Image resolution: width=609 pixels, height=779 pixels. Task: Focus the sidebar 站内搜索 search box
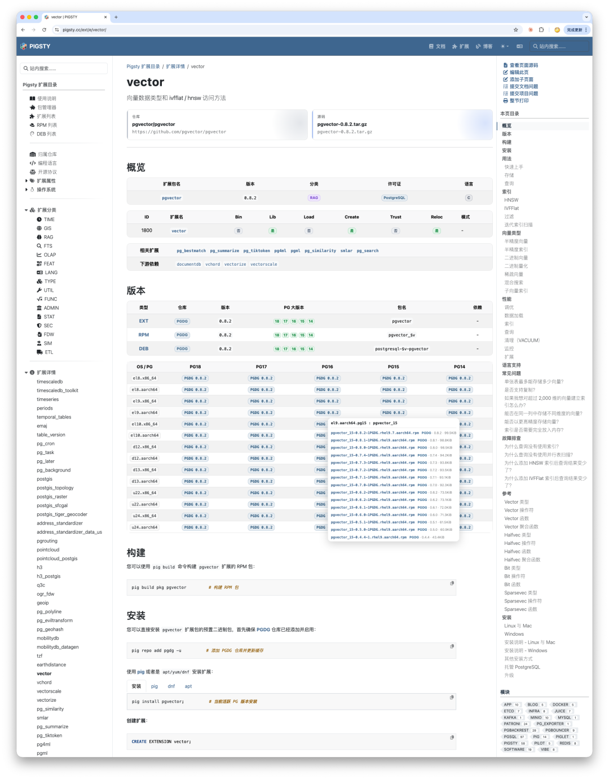click(64, 68)
